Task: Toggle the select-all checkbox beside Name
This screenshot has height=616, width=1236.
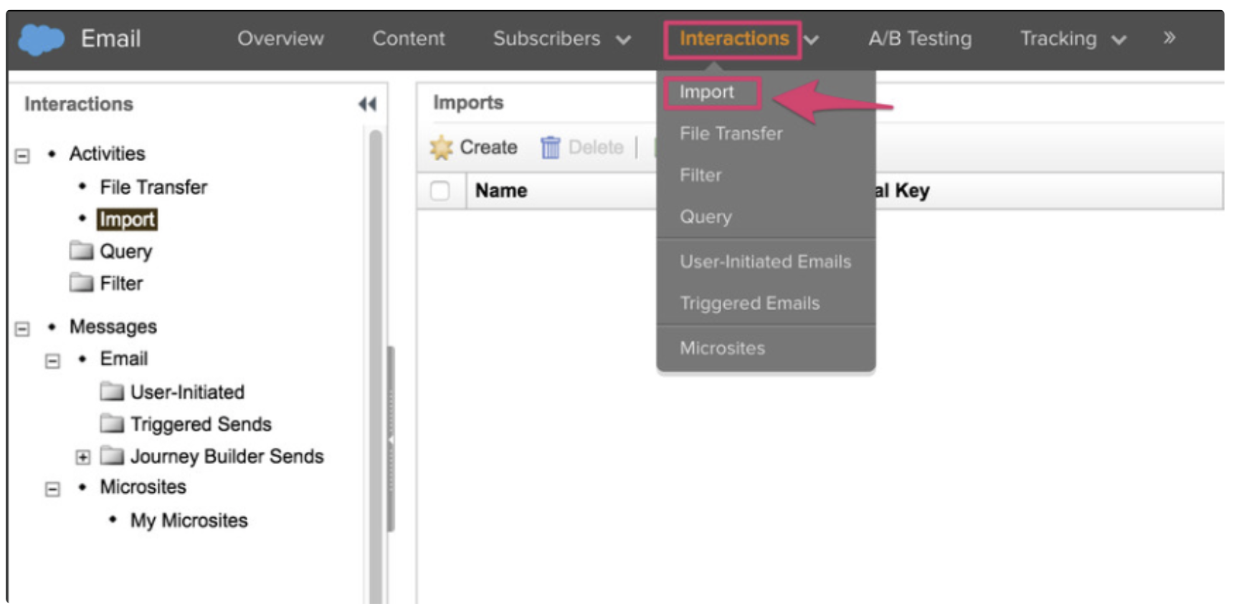Action: click(x=440, y=191)
